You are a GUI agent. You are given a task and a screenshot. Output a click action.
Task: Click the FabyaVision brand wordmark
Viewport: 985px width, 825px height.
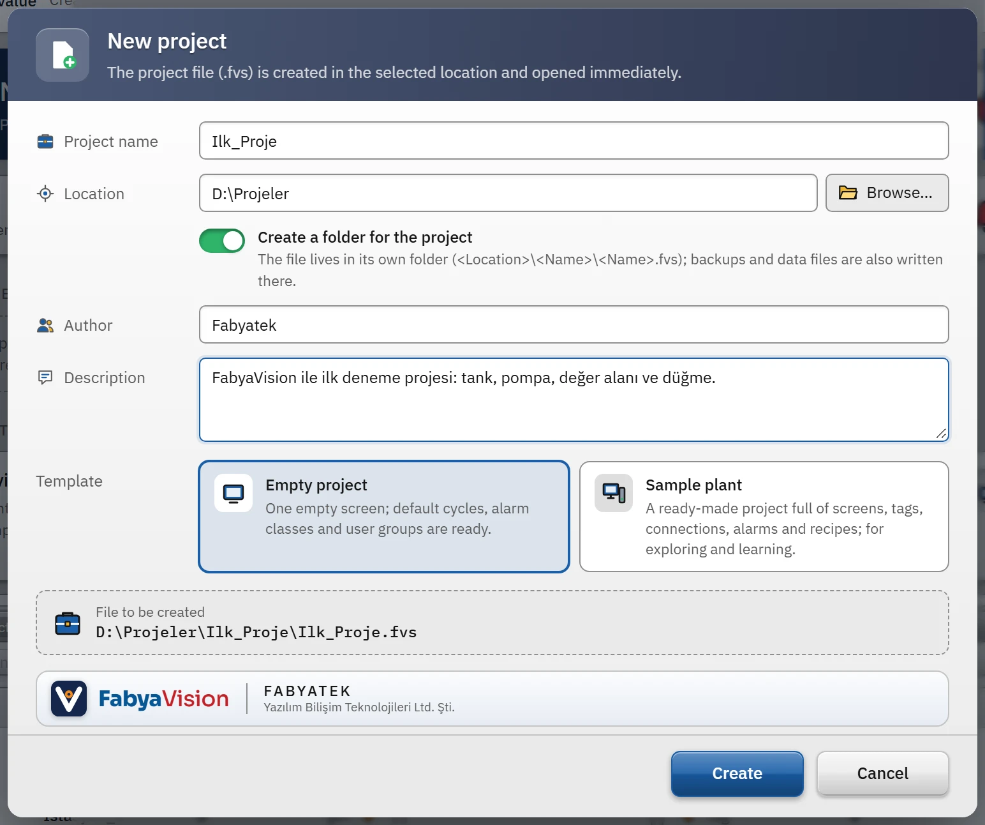click(x=164, y=699)
